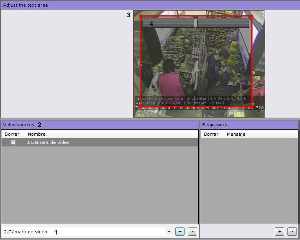
Task: Click the top-left corner handle of red rectangle
Action: [141, 16]
